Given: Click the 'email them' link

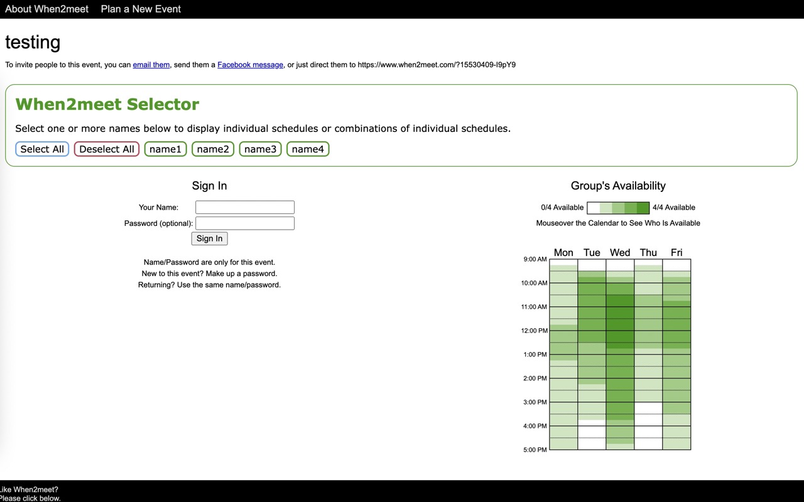Looking at the screenshot, I should pyautogui.click(x=151, y=65).
